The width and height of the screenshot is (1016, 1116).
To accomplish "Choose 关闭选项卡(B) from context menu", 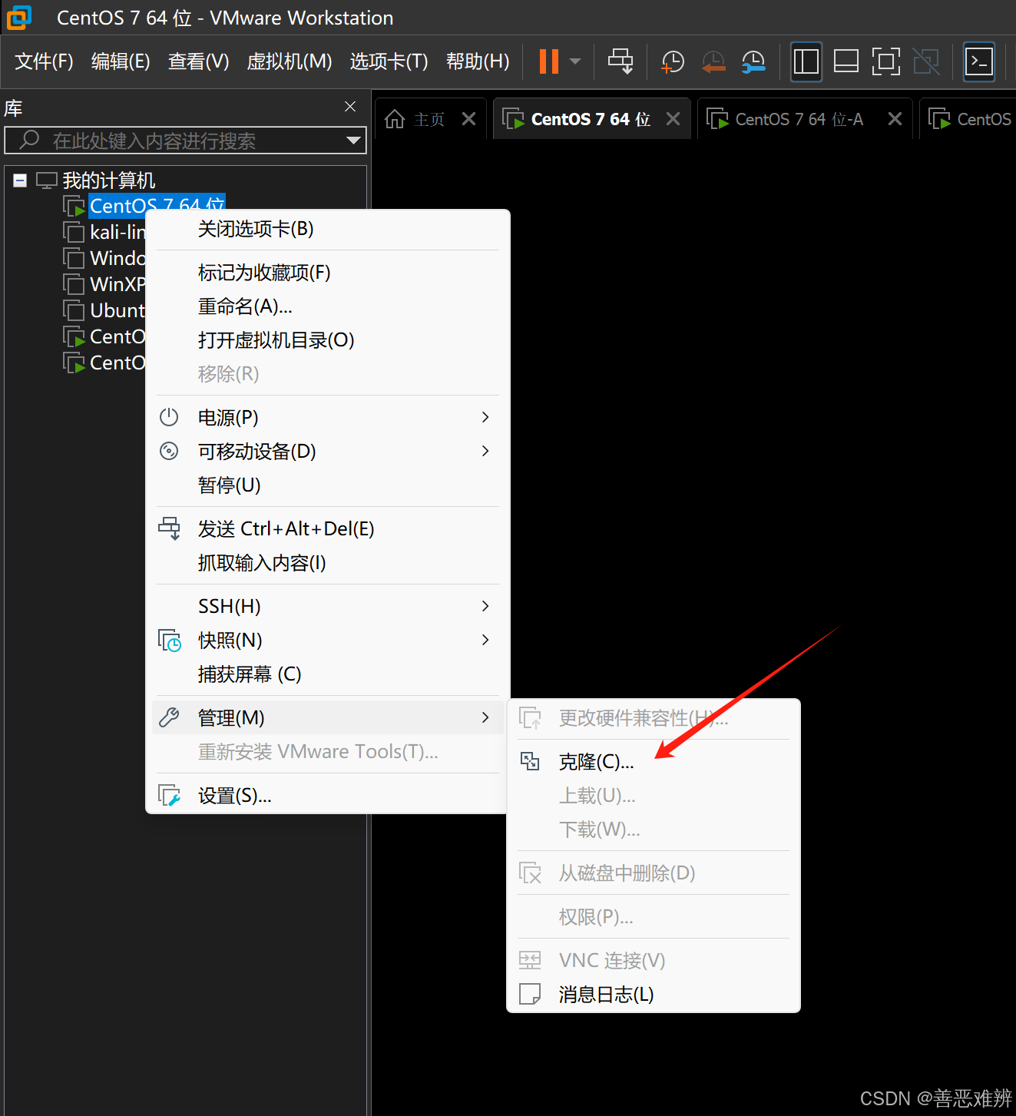I will coord(328,229).
